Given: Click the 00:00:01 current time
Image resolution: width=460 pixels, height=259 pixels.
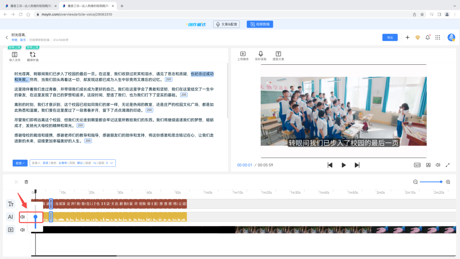Looking at the screenshot, I should coord(244,165).
